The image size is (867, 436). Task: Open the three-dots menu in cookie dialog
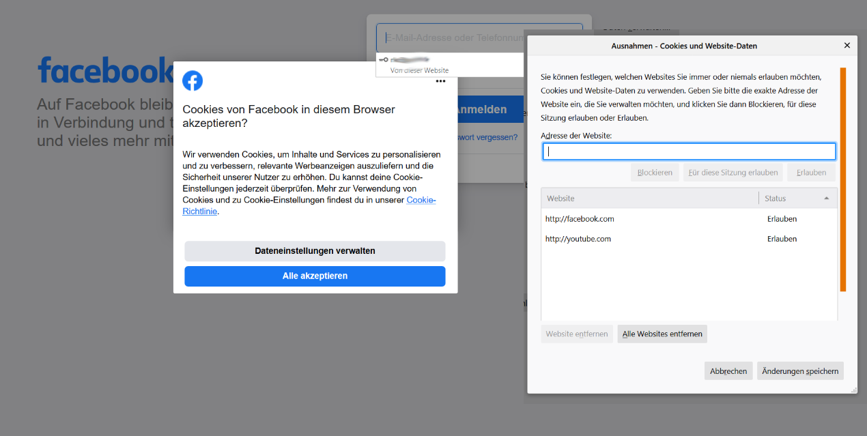coord(440,81)
